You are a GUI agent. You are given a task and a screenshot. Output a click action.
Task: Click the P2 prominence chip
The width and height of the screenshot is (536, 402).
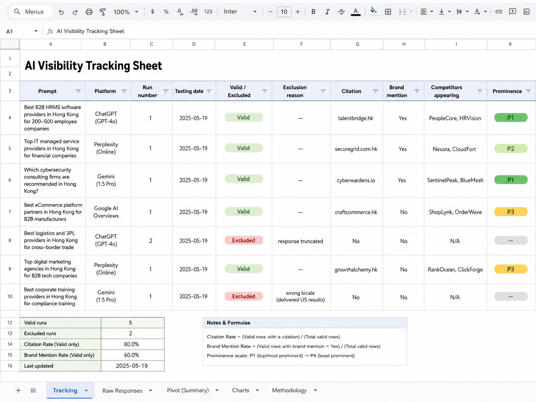pyautogui.click(x=511, y=148)
